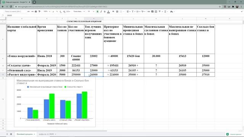Undo the last action in toolbar
Image resolution: width=244 pixels, height=137 pixels.
tap(29, 11)
